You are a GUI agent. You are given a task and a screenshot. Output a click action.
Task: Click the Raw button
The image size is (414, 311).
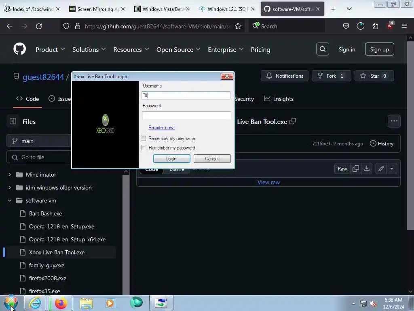point(342,168)
